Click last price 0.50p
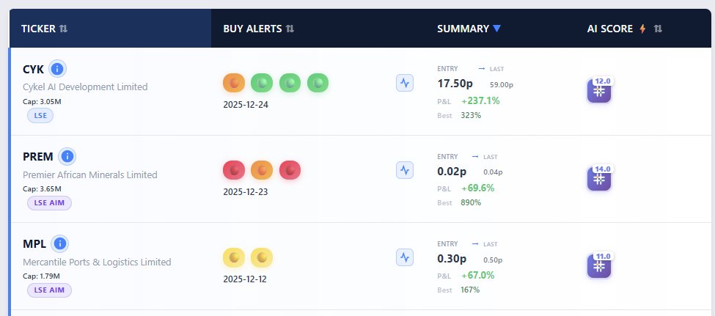This screenshot has height=316, width=715. [493, 260]
